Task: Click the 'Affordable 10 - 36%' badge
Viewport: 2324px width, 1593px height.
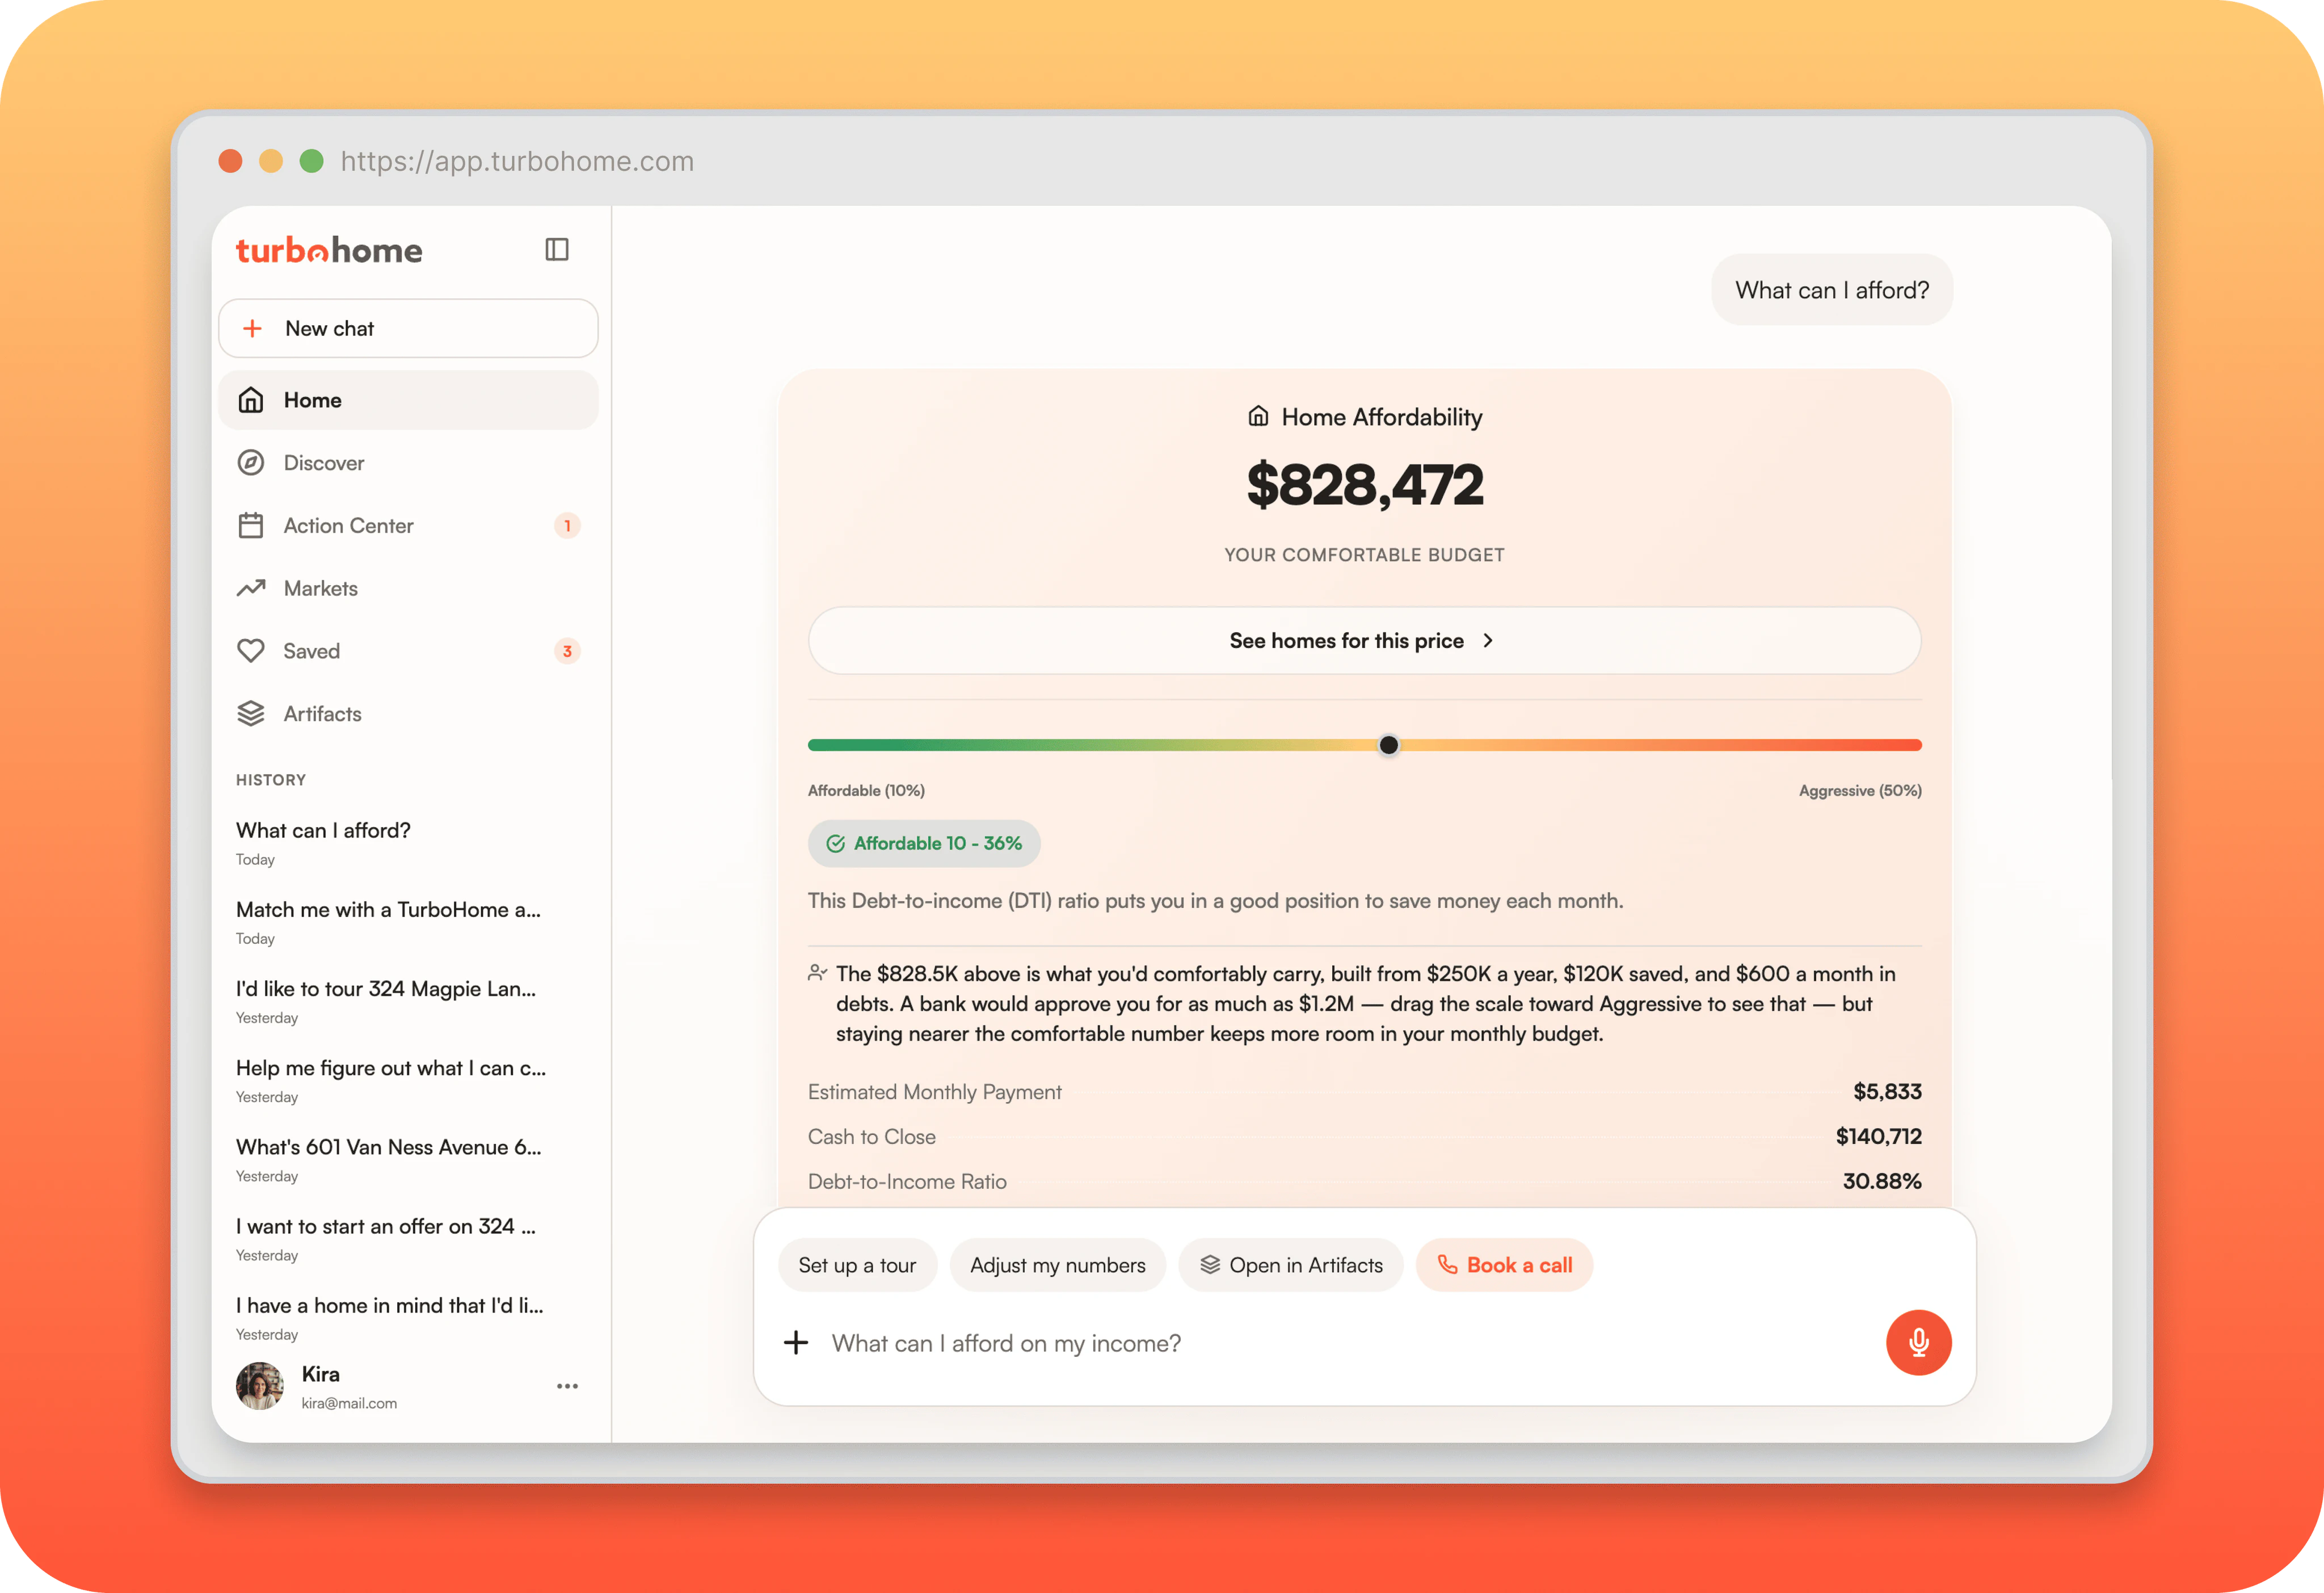Action: 924,843
